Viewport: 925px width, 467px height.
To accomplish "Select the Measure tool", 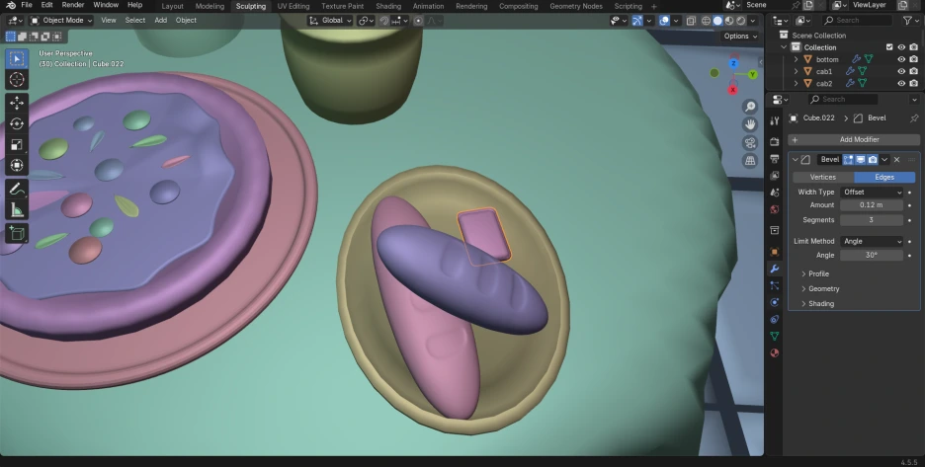I will tap(17, 210).
